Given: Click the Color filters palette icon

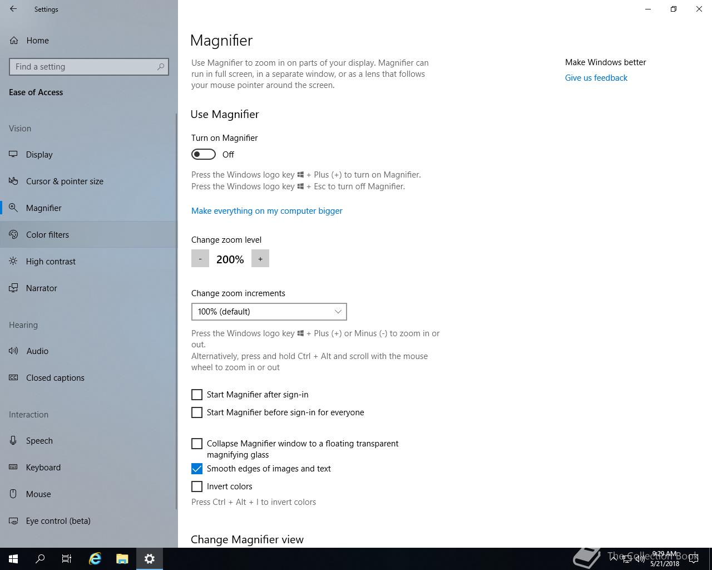Looking at the screenshot, I should coord(13,234).
